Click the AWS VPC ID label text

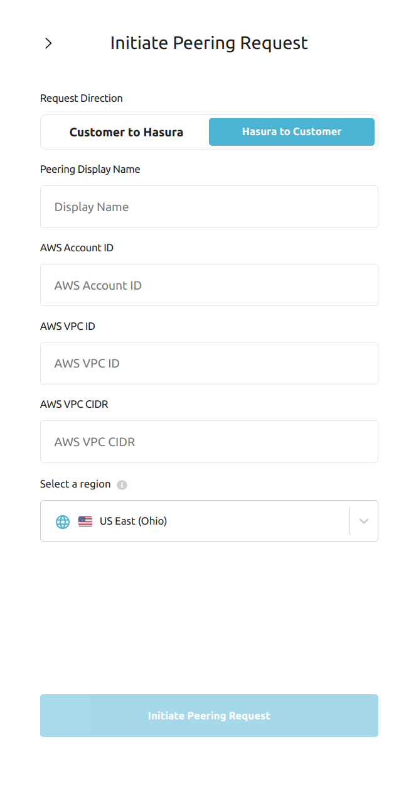click(68, 326)
